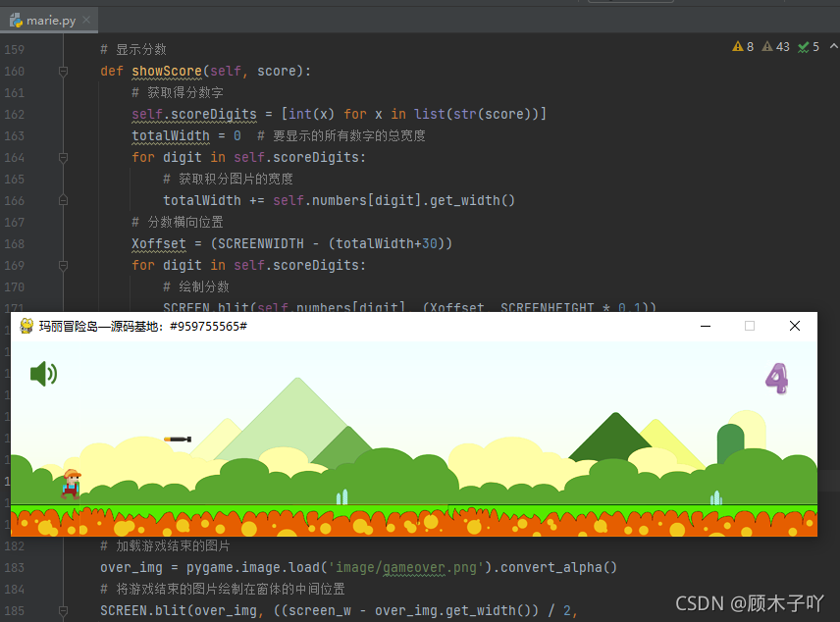The height and width of the screenshot is (622, 840).
Task: Click the self.scoreDigits assignment on line 162
Action: [194, 114]
